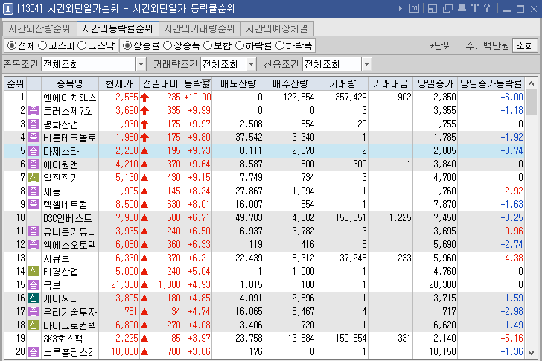Click the 신 badge next to 마이크로컨텍
Viewport: 542px width, 361px height.
[x=34, y=325]
